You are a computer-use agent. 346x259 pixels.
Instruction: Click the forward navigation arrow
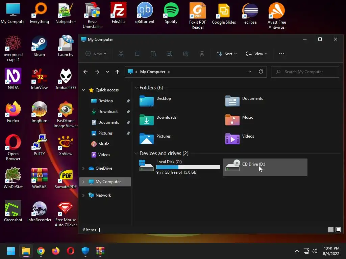click(97, 72)
